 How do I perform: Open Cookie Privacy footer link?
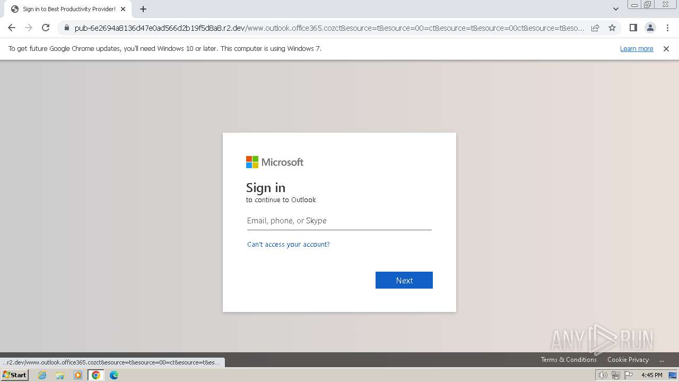[x=628, y=360]
